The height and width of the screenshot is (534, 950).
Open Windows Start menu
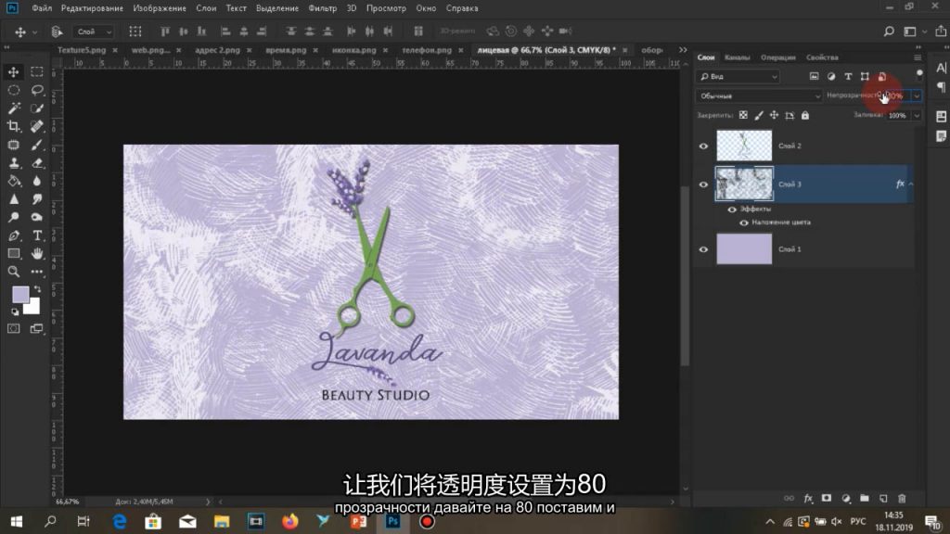click(x=17, y=521)
